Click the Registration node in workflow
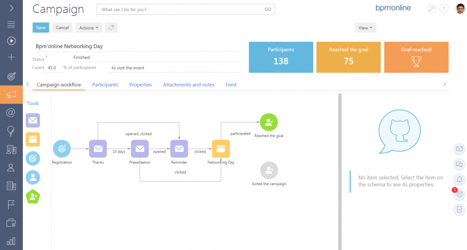Viewport: 467px width, 250px height. coord(61,149)
